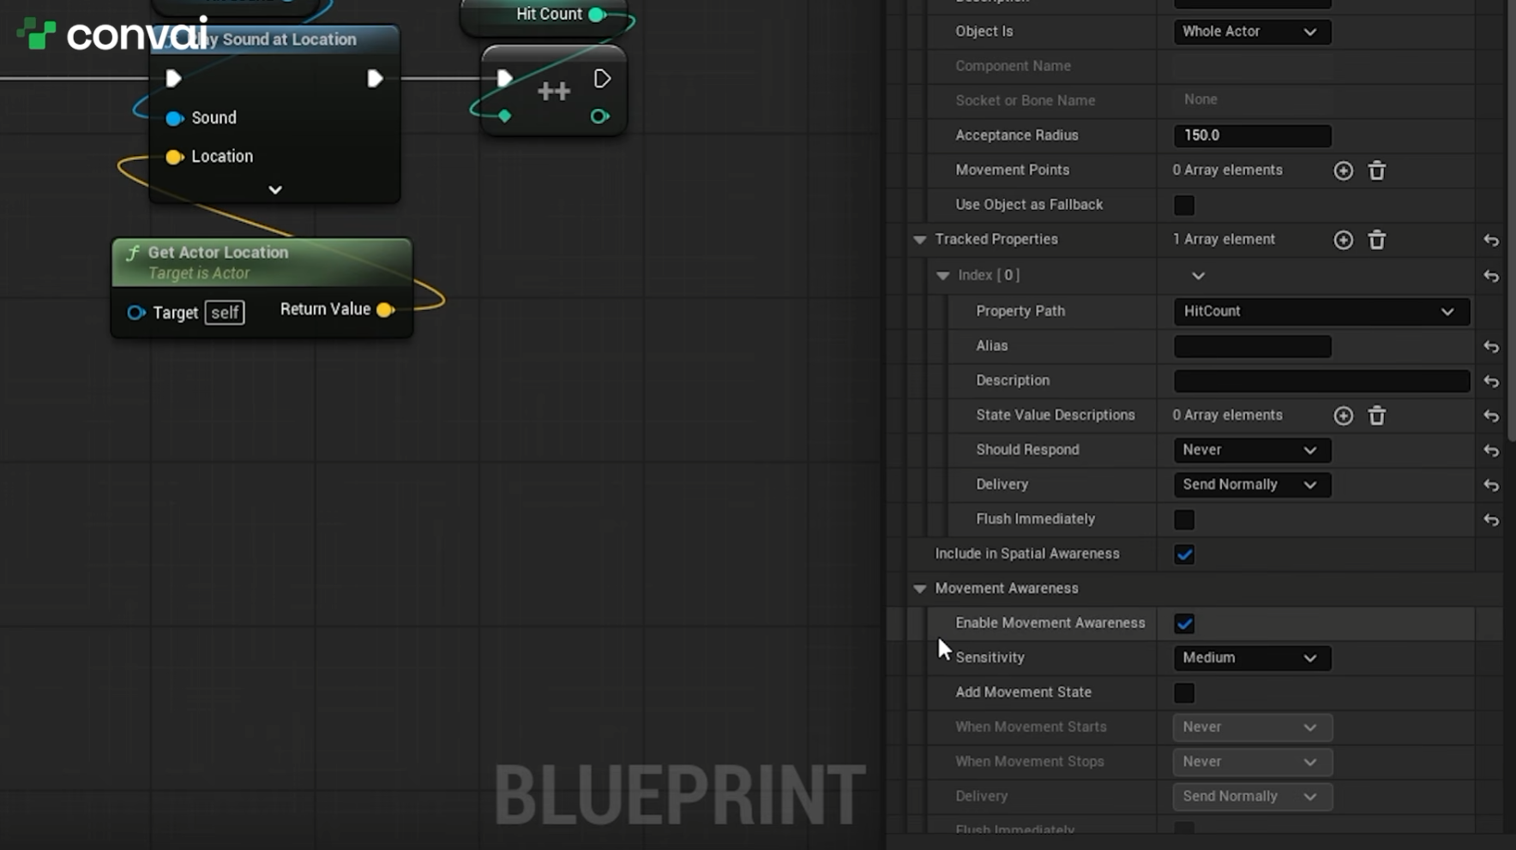The width and height of the screenshot is (1516, 850).
Task: Open the Object Is dropdown
Action: point(1252,32)
